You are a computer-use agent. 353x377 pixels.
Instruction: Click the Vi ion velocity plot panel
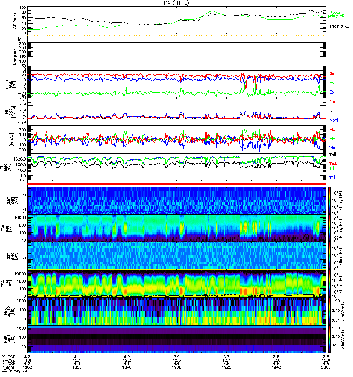coord(176,139)
